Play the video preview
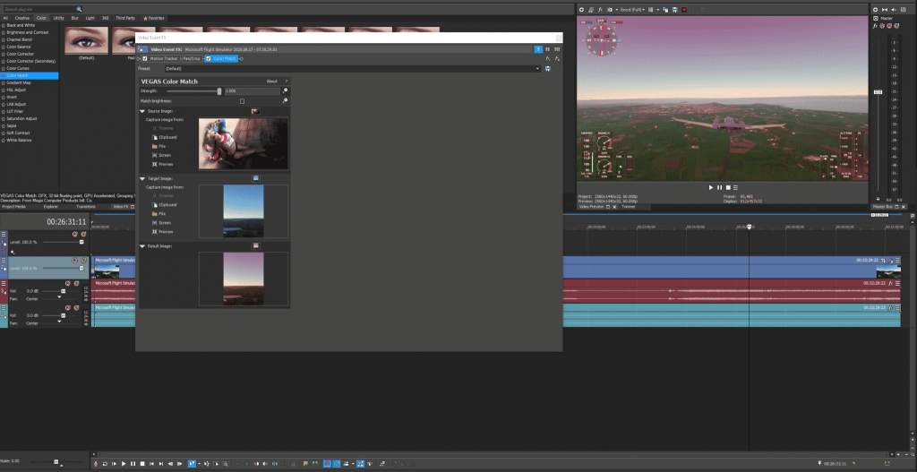 pyautogui.click(x=710, y=187)
